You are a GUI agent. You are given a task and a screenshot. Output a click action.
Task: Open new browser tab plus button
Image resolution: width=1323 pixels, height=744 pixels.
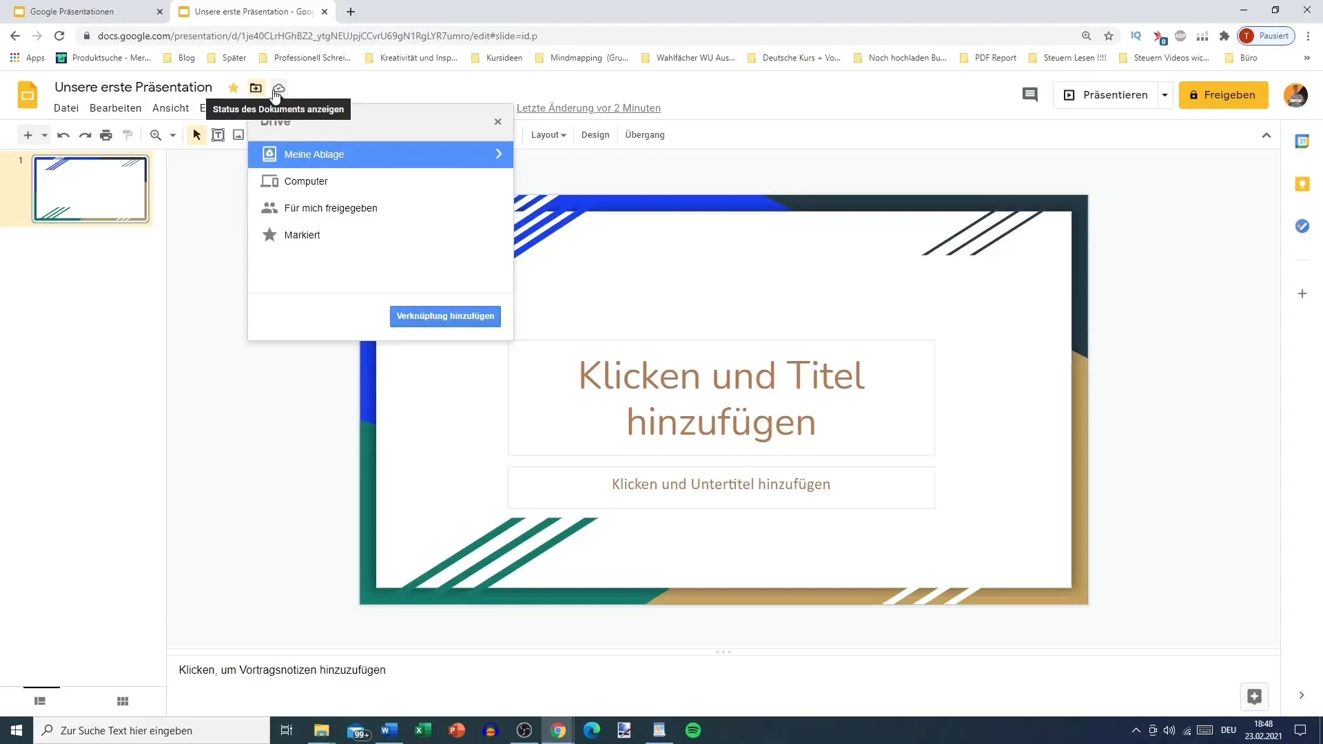351,12
